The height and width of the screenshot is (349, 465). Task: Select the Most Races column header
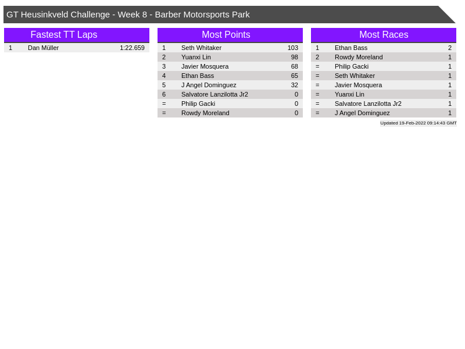384,35
